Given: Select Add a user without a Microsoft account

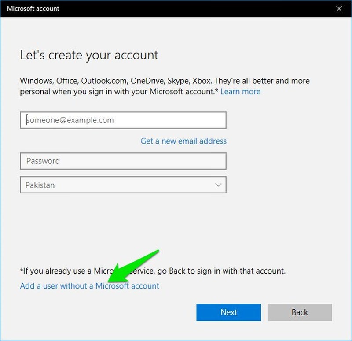Looking at the screenshot, I should pos(89,286).
